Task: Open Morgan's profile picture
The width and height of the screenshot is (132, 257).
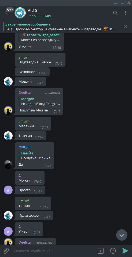Action: click(8, 165)
